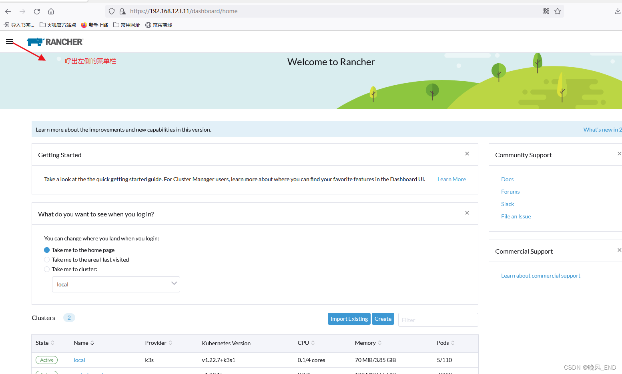Open the browser downloads panel
This screenshot has height=374, width=622.
618,11
